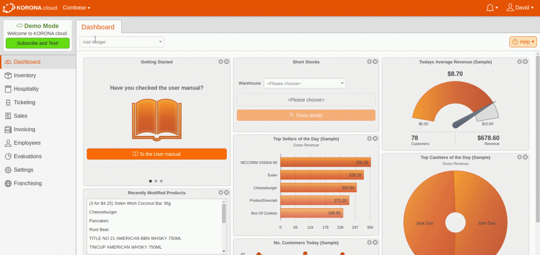Click the KORONA.cloud logo
This screenshot has height=255, width=540.
click(x=30, y=7)
